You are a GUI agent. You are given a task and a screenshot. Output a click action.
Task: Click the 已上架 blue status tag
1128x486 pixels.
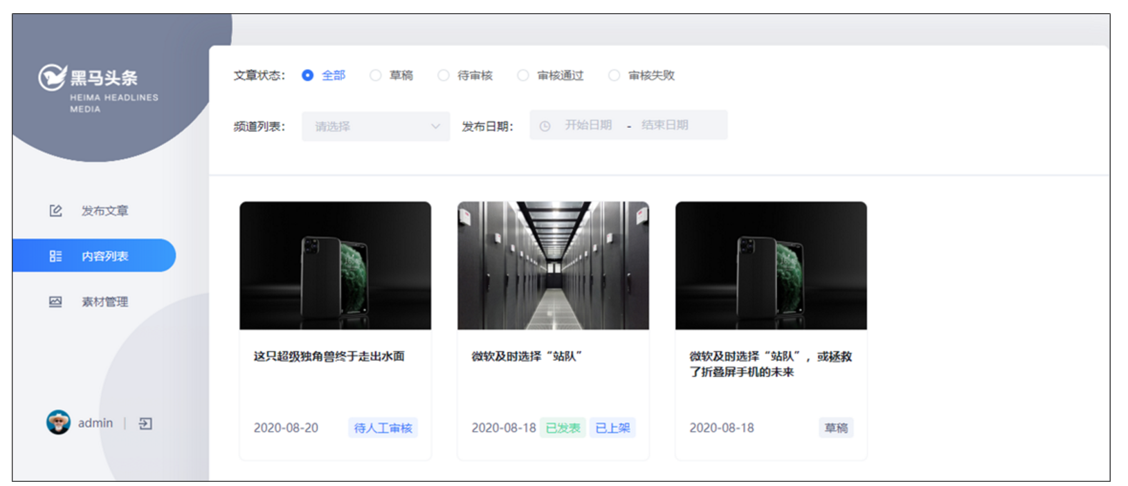tap(612, 428)
